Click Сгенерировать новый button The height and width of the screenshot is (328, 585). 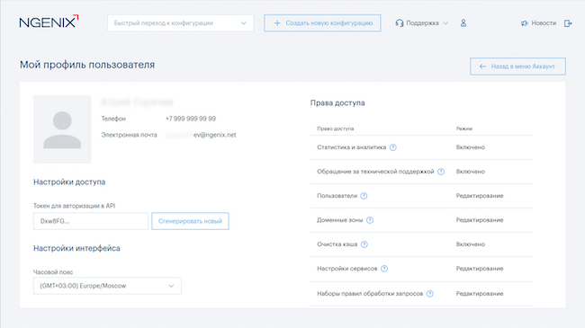coord(190,221)
